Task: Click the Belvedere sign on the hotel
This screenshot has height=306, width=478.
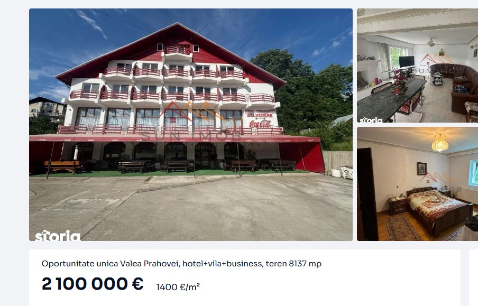Action: click(260, 115)
